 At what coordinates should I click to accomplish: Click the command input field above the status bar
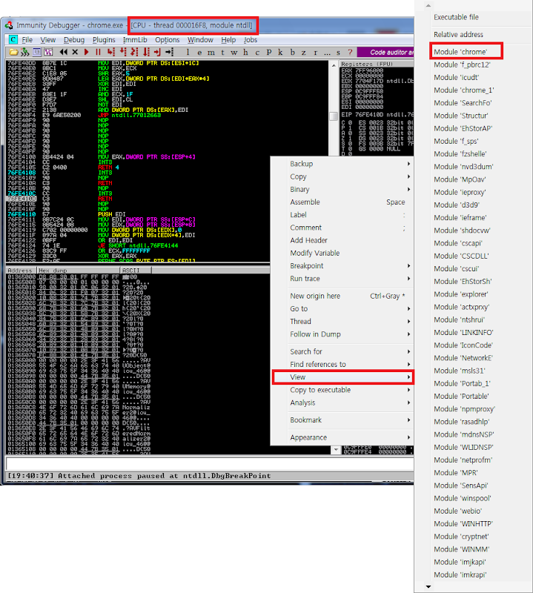[x=210, y=464]
